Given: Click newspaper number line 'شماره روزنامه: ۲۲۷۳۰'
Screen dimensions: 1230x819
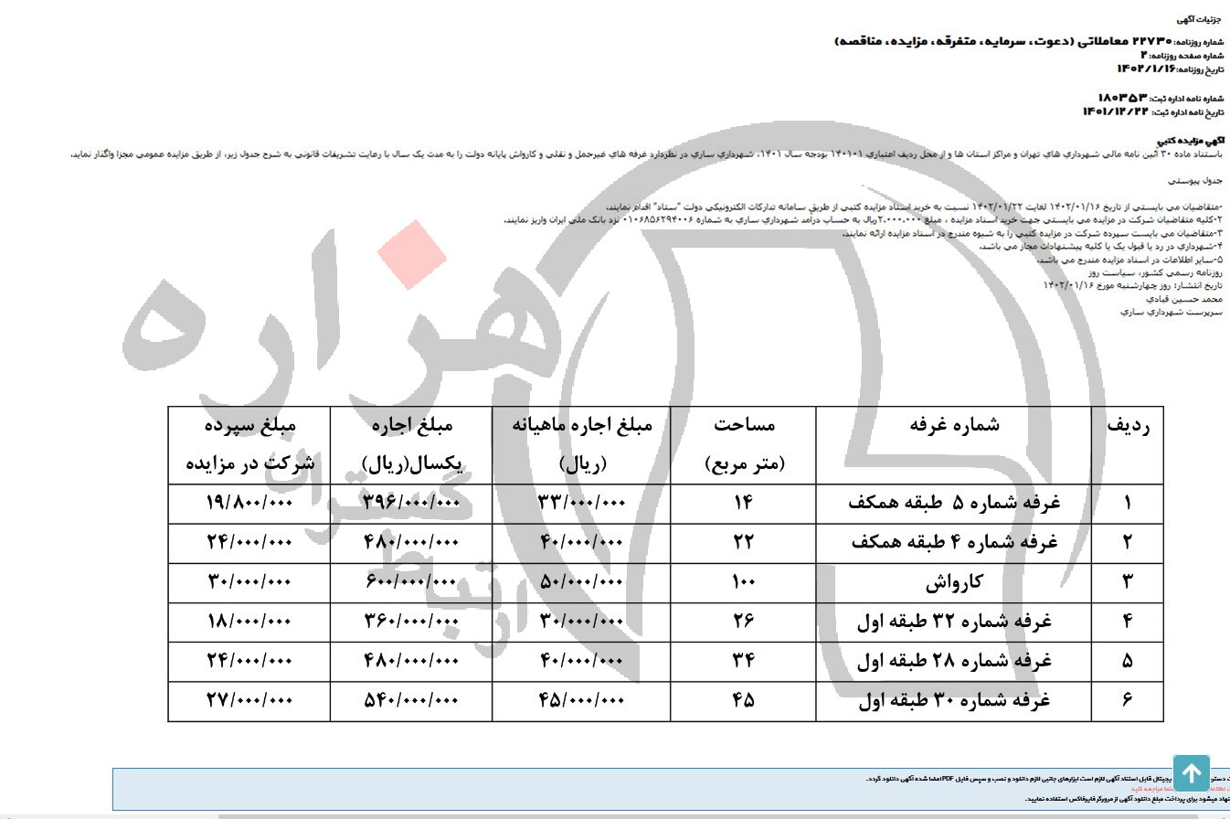Looking at the screenshot, I should (1178, 43).
